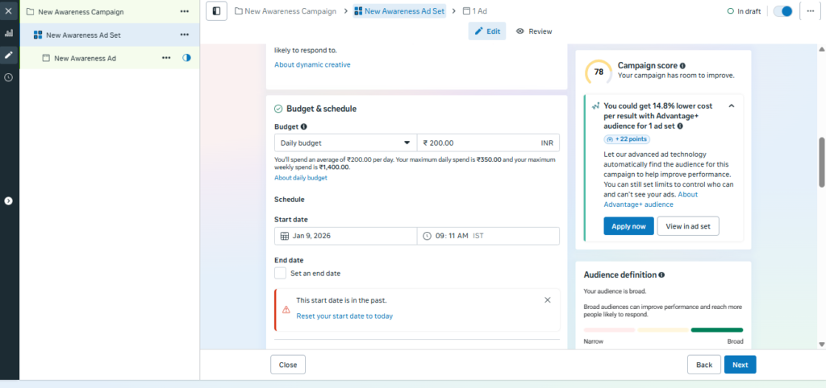Dismiss the start date warning
This screenshot has height=388, width=826.
coord(548,299)
